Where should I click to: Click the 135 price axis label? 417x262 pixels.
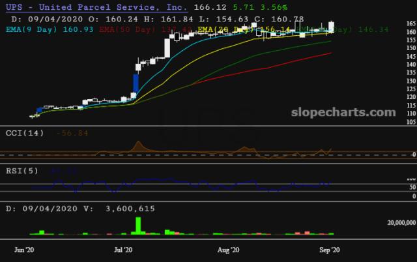point(411,72)
